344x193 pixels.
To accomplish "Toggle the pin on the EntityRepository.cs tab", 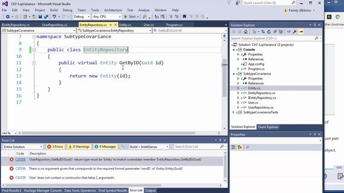I will [111, 25].
